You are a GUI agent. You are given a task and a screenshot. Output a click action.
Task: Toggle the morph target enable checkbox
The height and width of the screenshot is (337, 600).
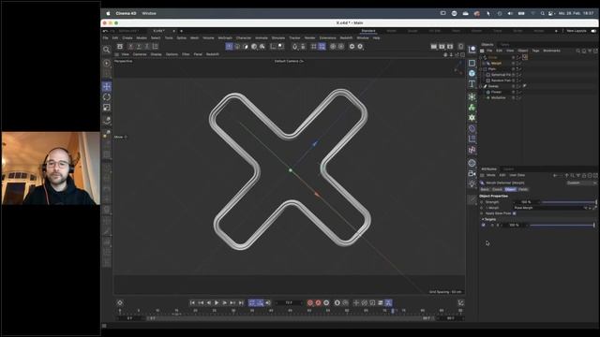tap(484, 225)
